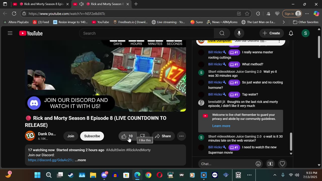322x181 pixels.
Task: Open the Suno bookmark
Action: [x=196, y=22]
